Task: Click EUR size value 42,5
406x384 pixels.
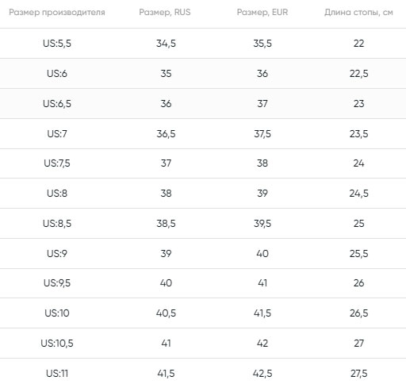Action: tap(262, 374)
